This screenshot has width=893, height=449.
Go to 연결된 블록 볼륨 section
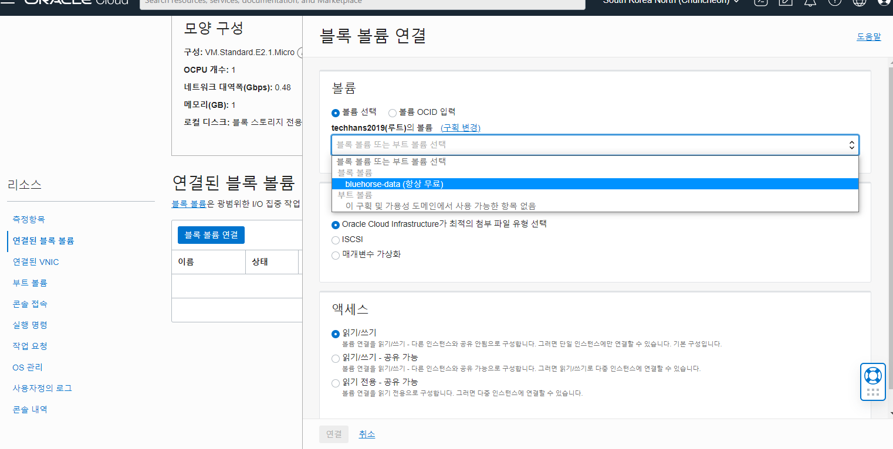click(43, 240)
